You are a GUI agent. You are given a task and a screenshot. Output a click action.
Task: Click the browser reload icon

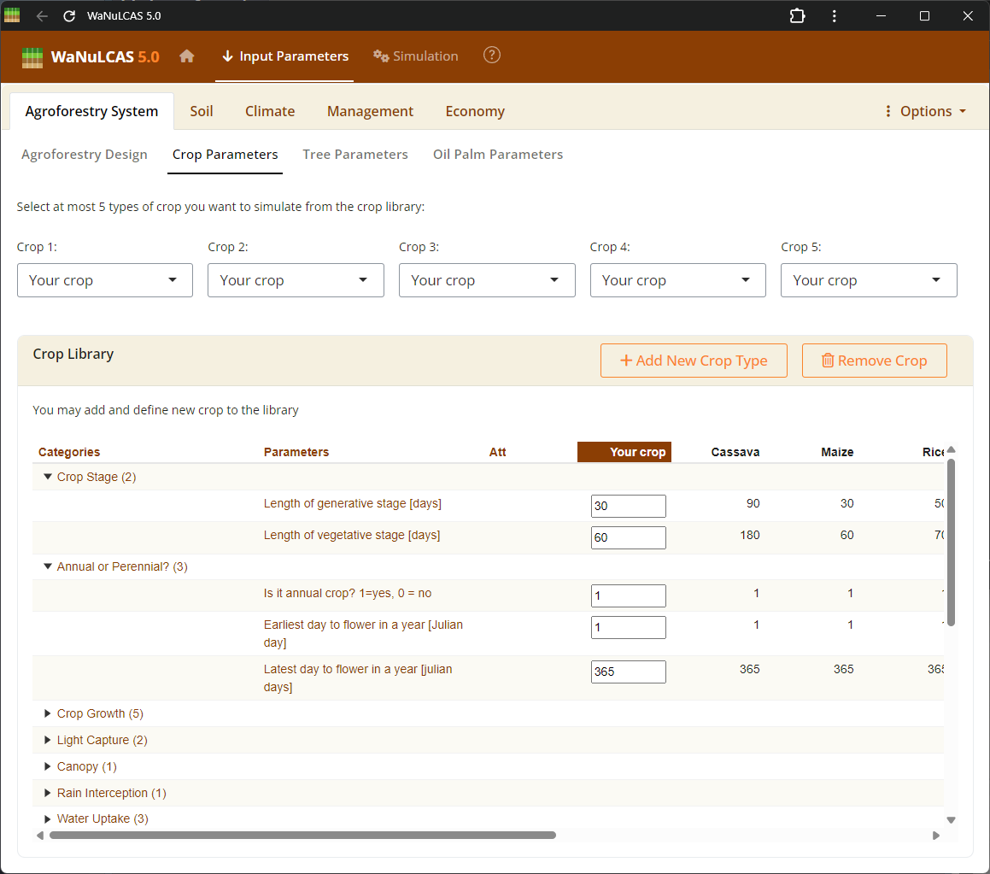[x=69, y=16]
